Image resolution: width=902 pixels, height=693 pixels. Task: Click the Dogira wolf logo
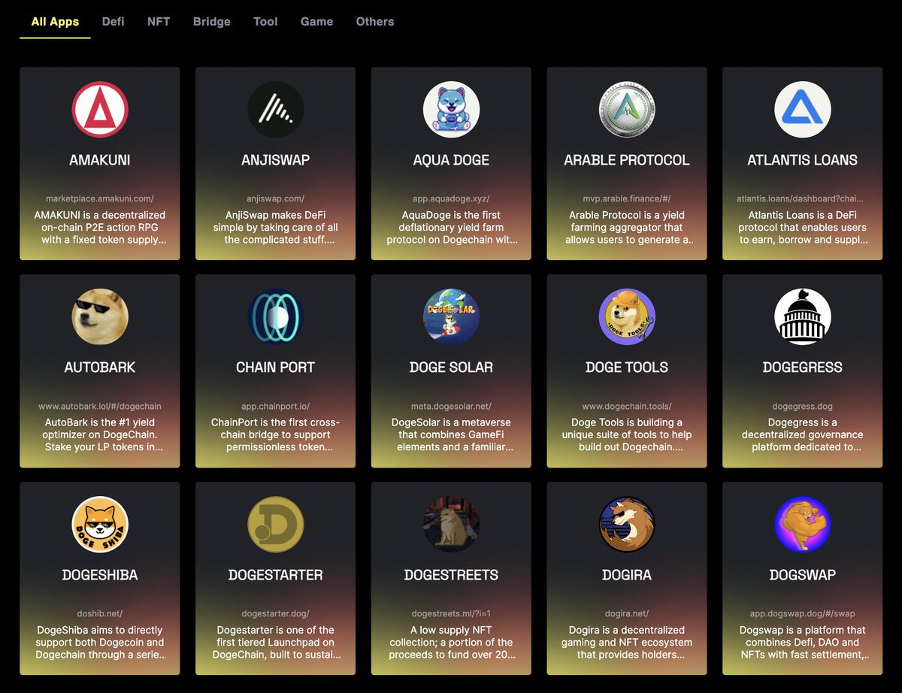[x=627, y=525]
